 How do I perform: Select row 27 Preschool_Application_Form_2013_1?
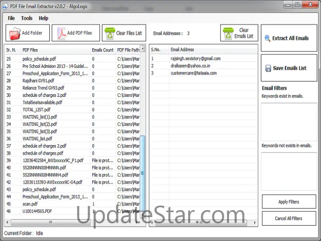[73, 73]
